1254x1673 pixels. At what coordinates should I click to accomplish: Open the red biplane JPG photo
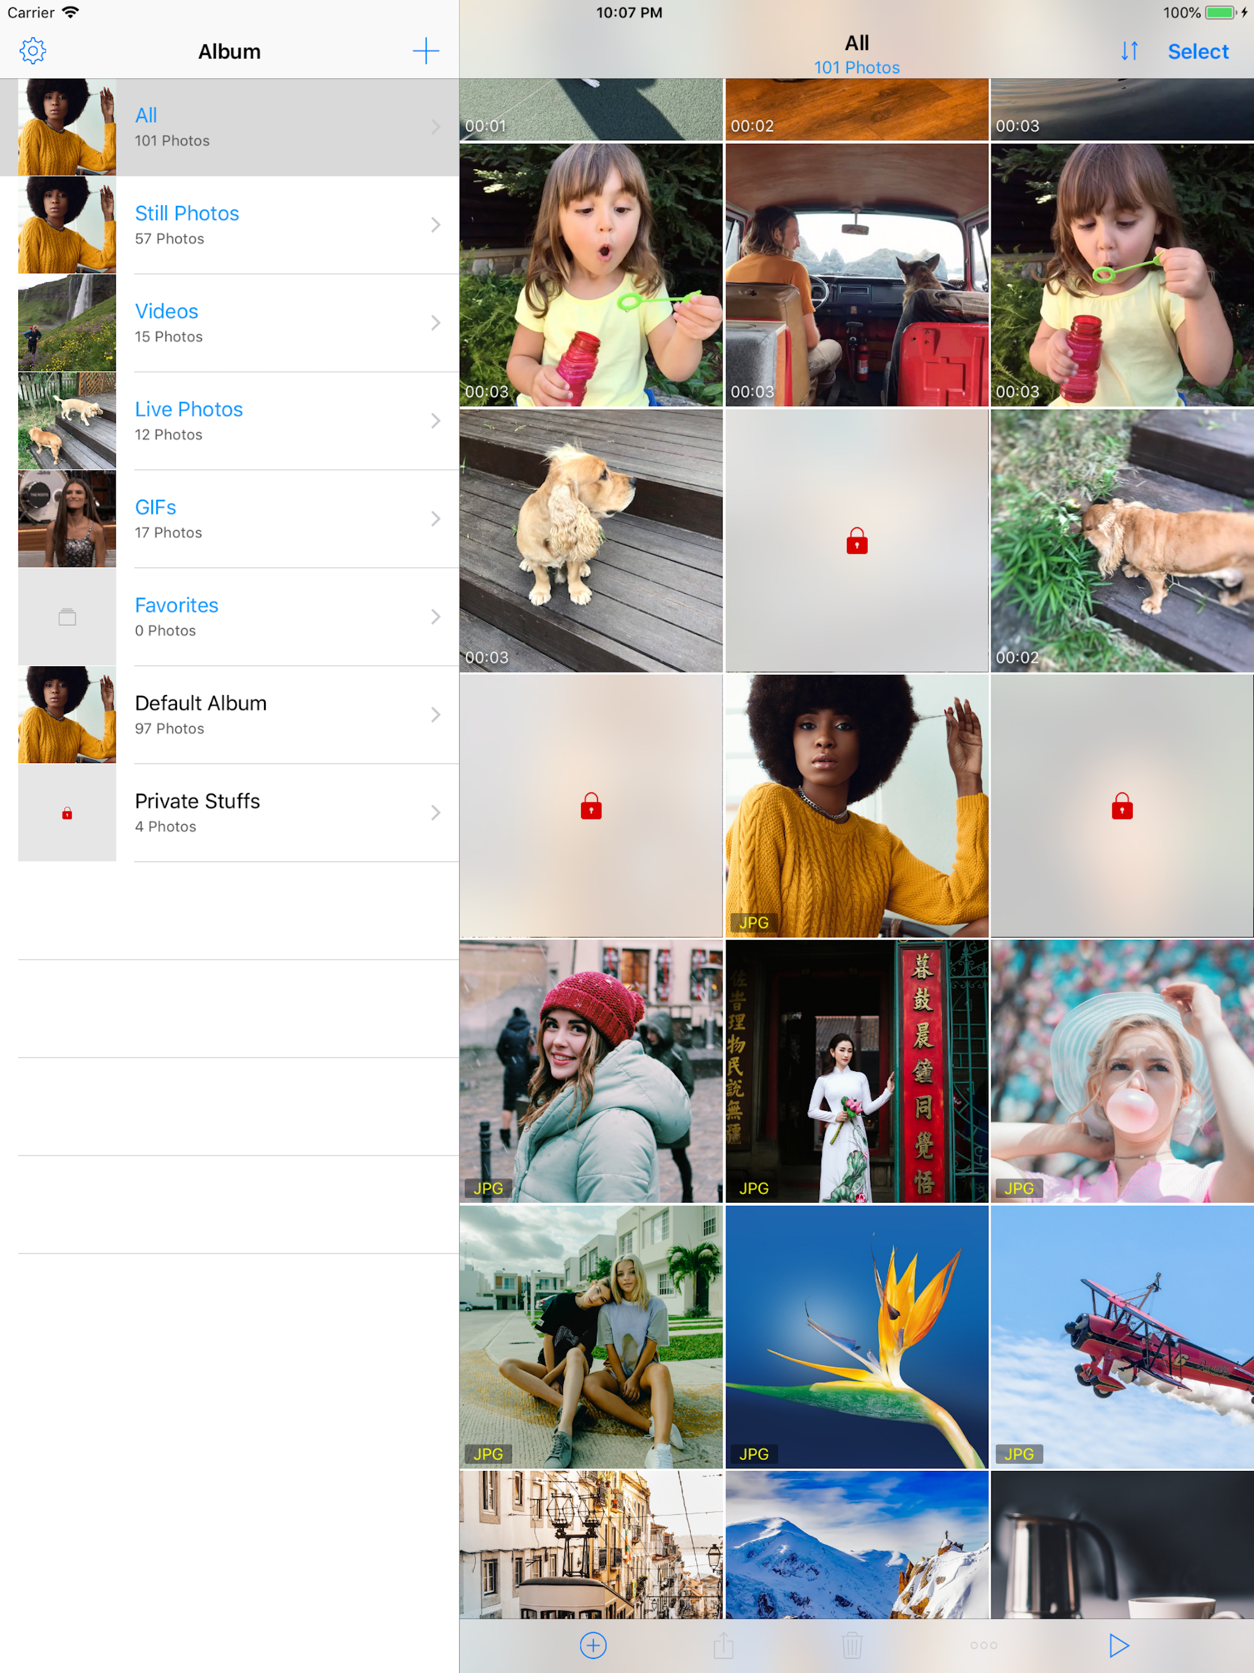pos(1122,1336)
